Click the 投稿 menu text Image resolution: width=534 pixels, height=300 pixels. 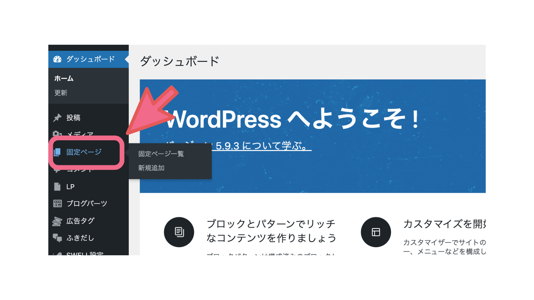74,117
